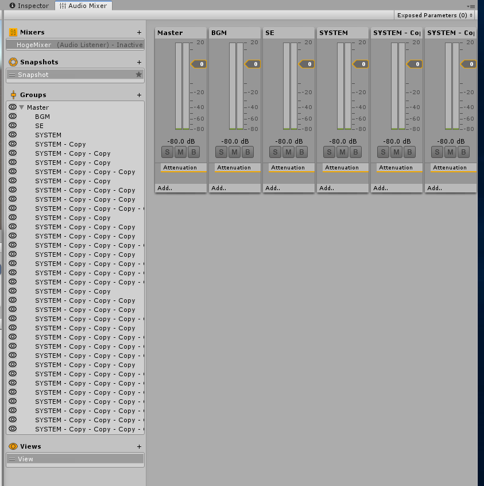
Task: Switch to the Inspector tab
Action: [29, 6]
